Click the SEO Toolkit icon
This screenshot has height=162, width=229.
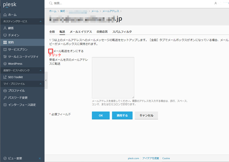click(5, 77)
